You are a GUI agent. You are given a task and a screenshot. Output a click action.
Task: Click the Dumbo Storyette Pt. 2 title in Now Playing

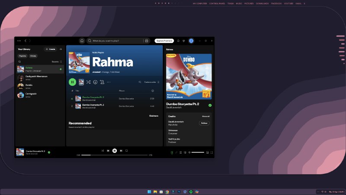point(183,104)
